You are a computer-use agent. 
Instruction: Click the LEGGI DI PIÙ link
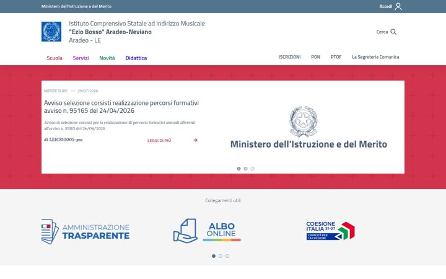(159, 140)
